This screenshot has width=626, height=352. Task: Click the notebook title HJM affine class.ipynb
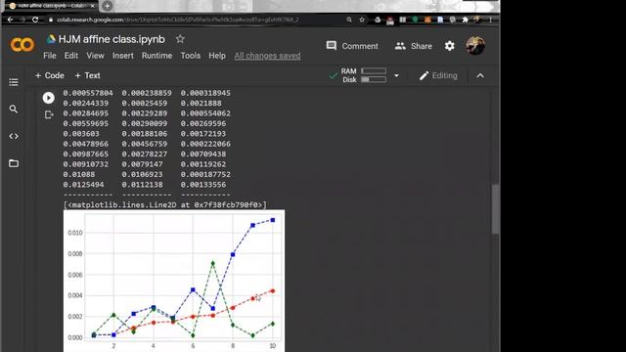pos(112,39)
